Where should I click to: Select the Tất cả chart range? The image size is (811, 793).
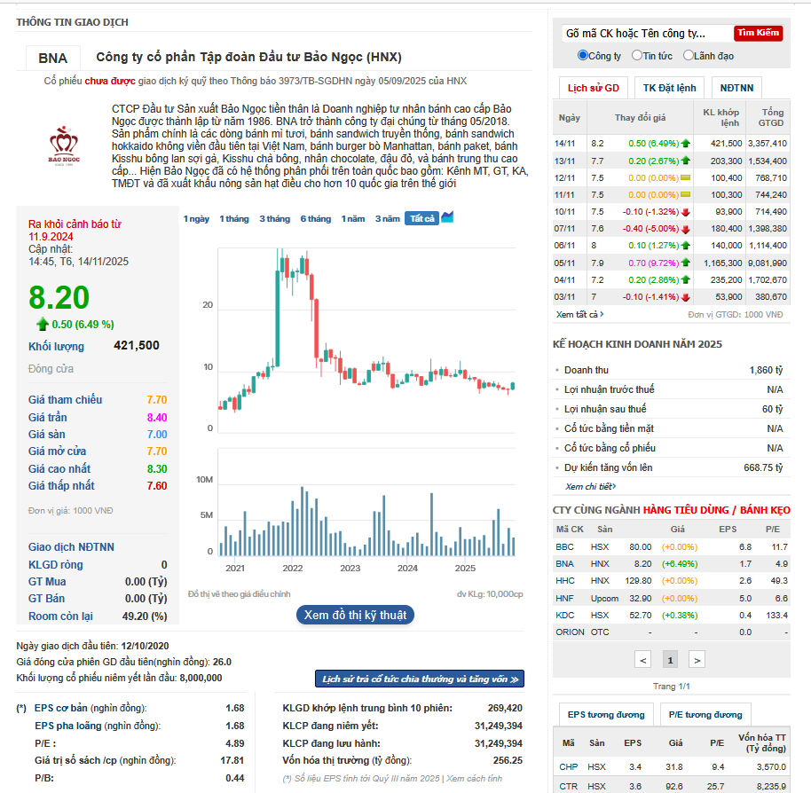pos(422,219)
